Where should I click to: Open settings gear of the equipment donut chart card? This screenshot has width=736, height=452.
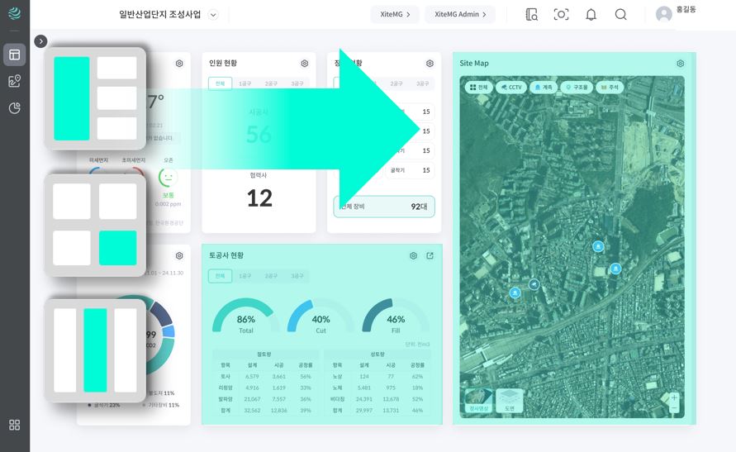tap(179, 256)
